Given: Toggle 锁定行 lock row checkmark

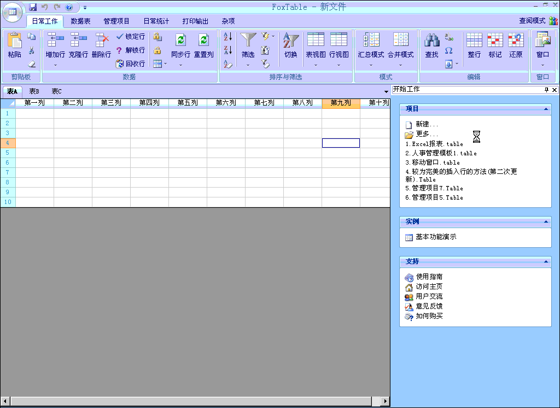Looking at the screenshot, I should [131, 37].
